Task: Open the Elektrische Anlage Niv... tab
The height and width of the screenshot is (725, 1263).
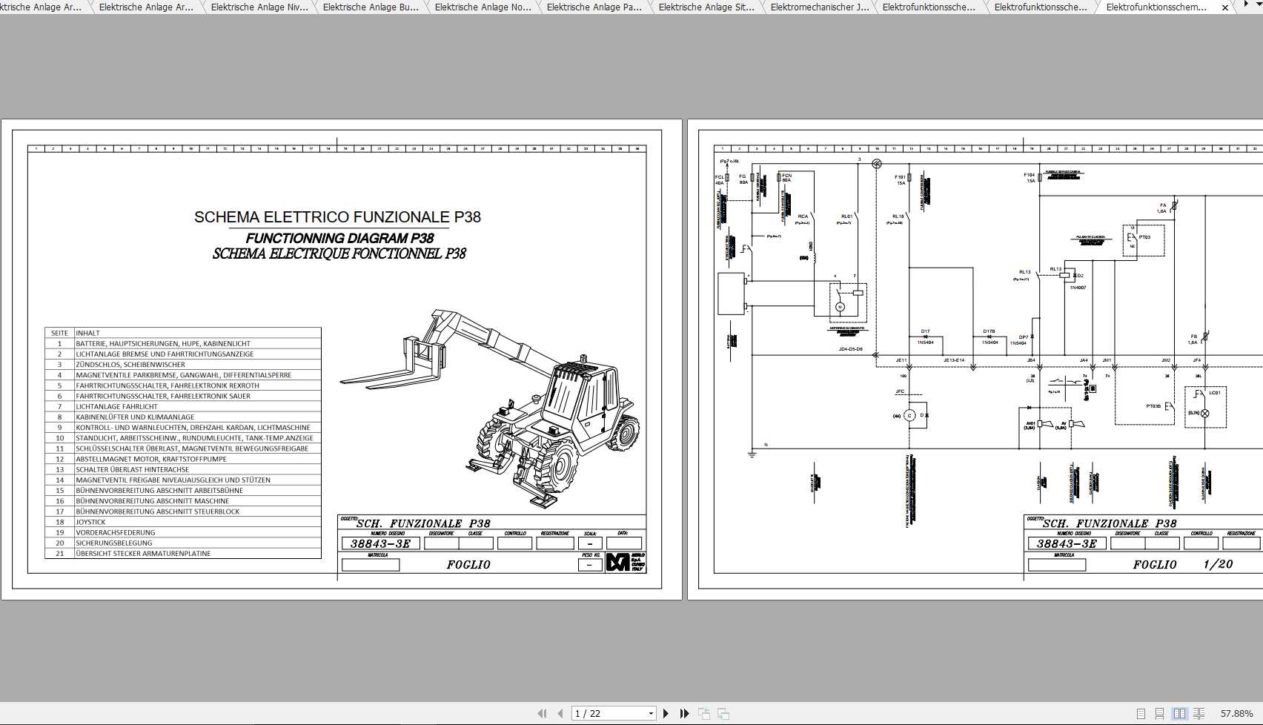Action: [x=259, y=7]
